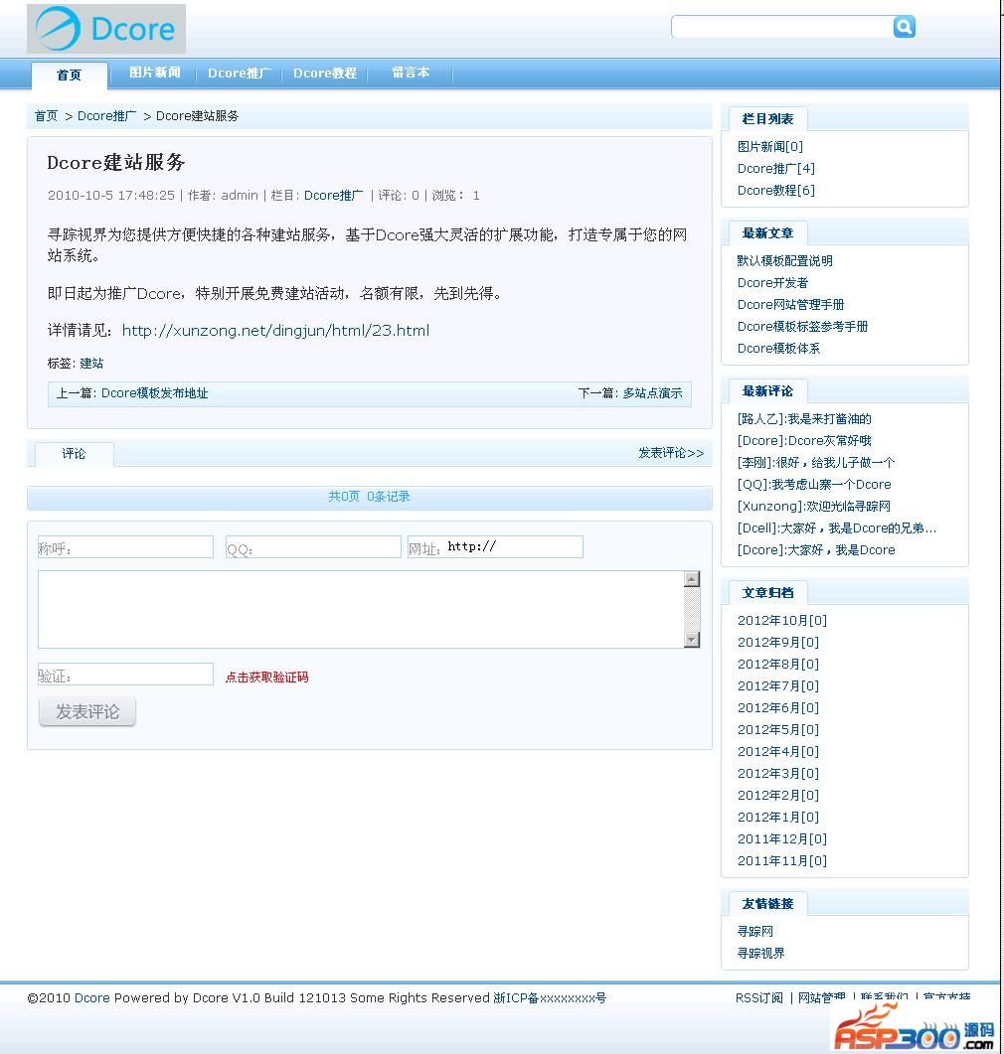Click inside the comment text area
The width and height of the screenshot is (1004, 1054).
tap(361, 610)
